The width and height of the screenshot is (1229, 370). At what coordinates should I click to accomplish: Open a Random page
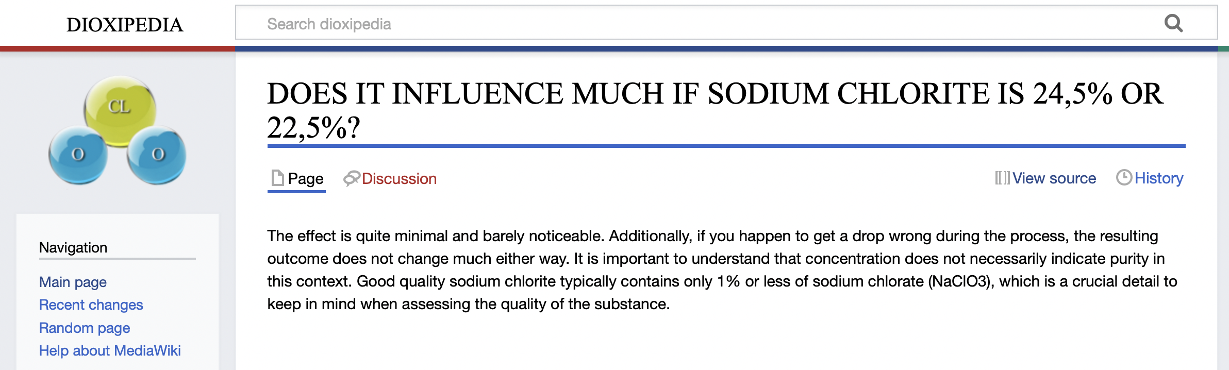click(85, 328)
